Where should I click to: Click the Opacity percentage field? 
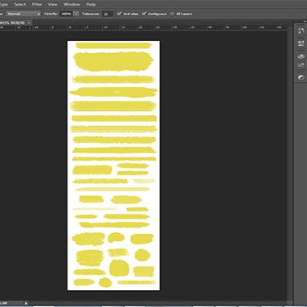[67, 14]
